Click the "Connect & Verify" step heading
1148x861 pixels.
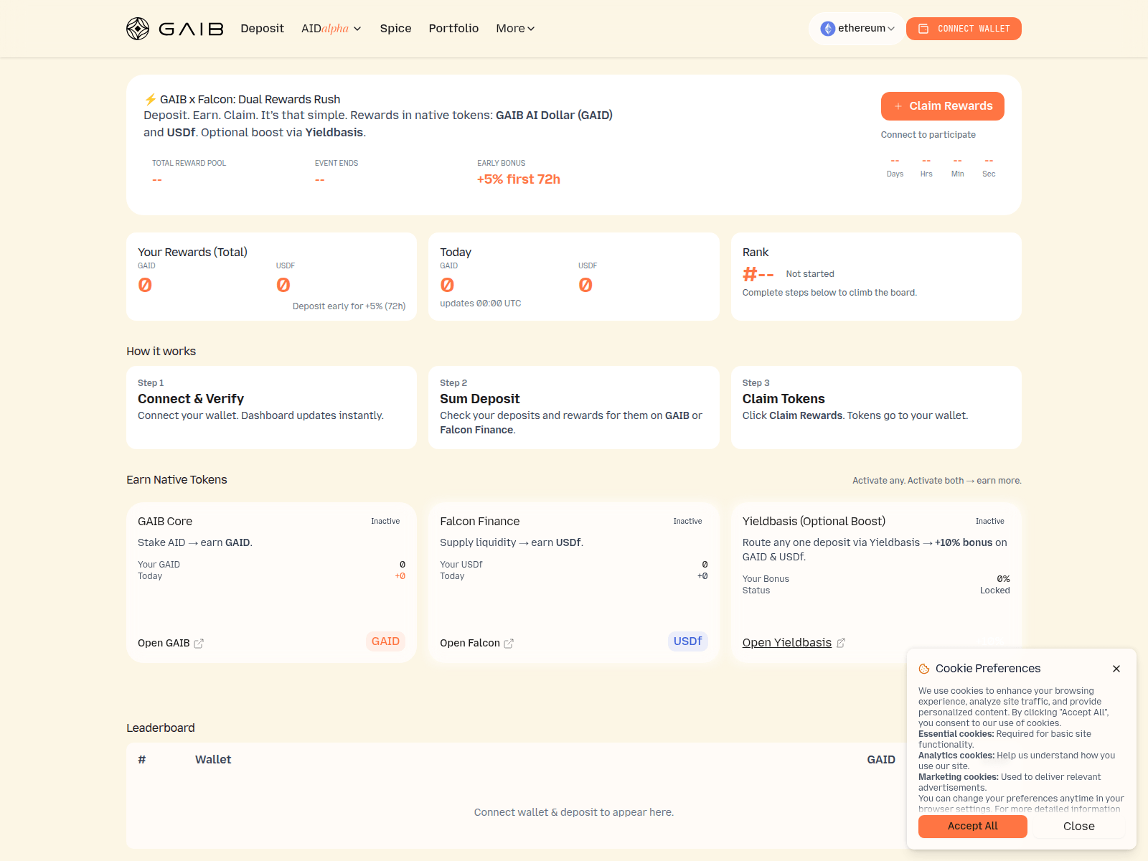click(x=191, y=399)
